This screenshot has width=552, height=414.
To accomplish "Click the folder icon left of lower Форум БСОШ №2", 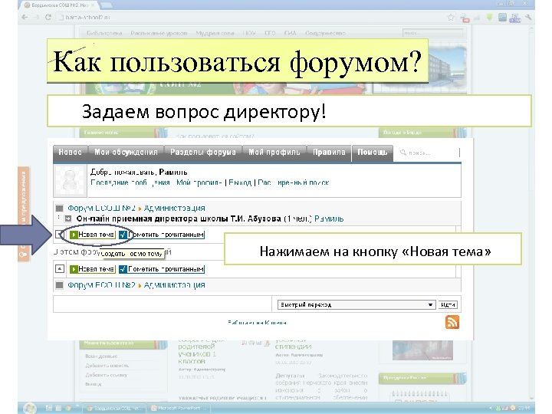I will (x=59, y=284).
